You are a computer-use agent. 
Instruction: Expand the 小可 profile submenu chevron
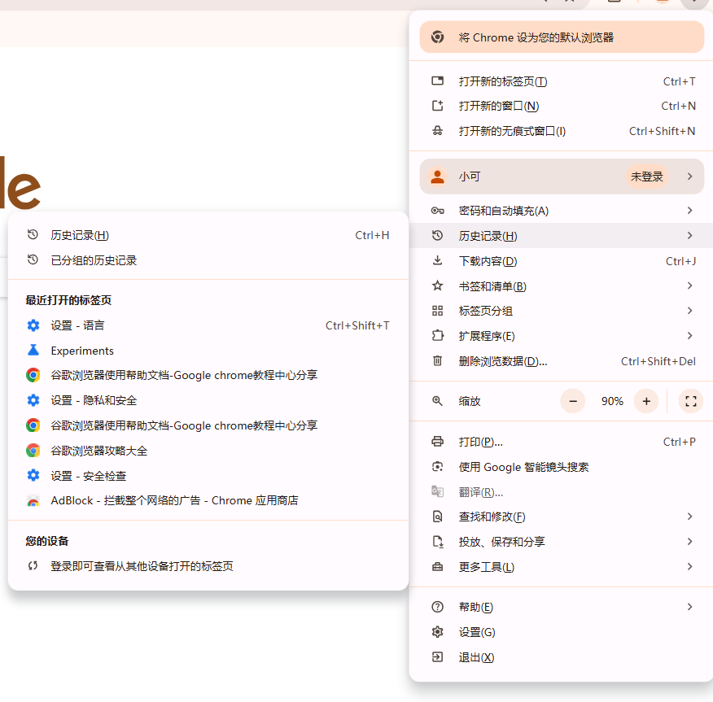tap(690, 177)
